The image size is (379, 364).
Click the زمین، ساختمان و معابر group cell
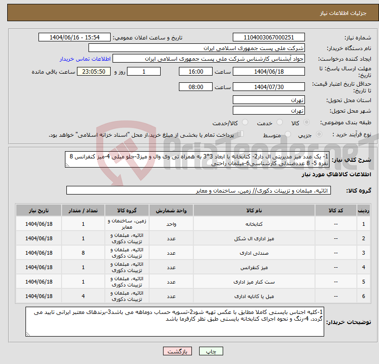126,224
